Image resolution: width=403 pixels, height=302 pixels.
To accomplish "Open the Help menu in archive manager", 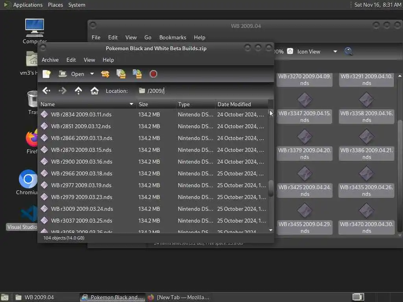I will [x=108, y=60].
